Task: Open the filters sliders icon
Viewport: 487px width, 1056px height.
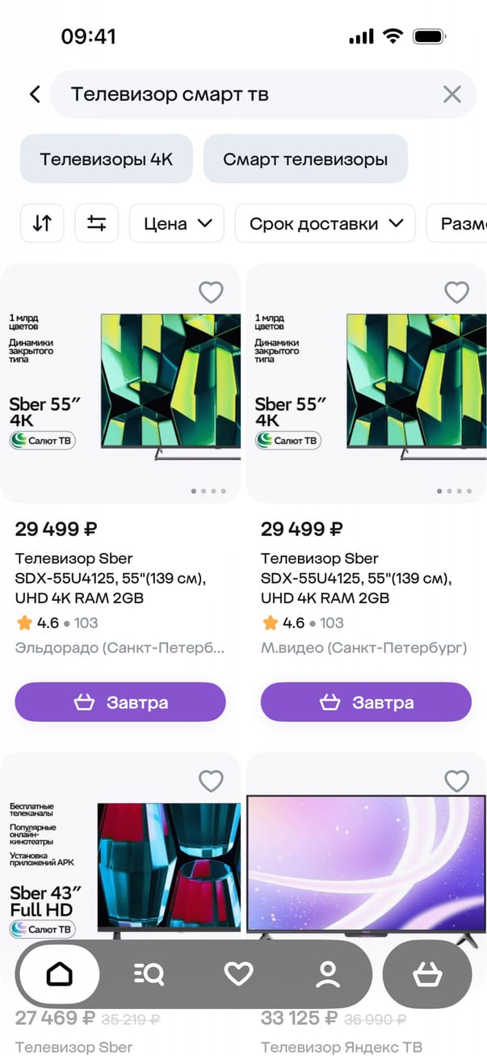Action: (x=97, y=223)
